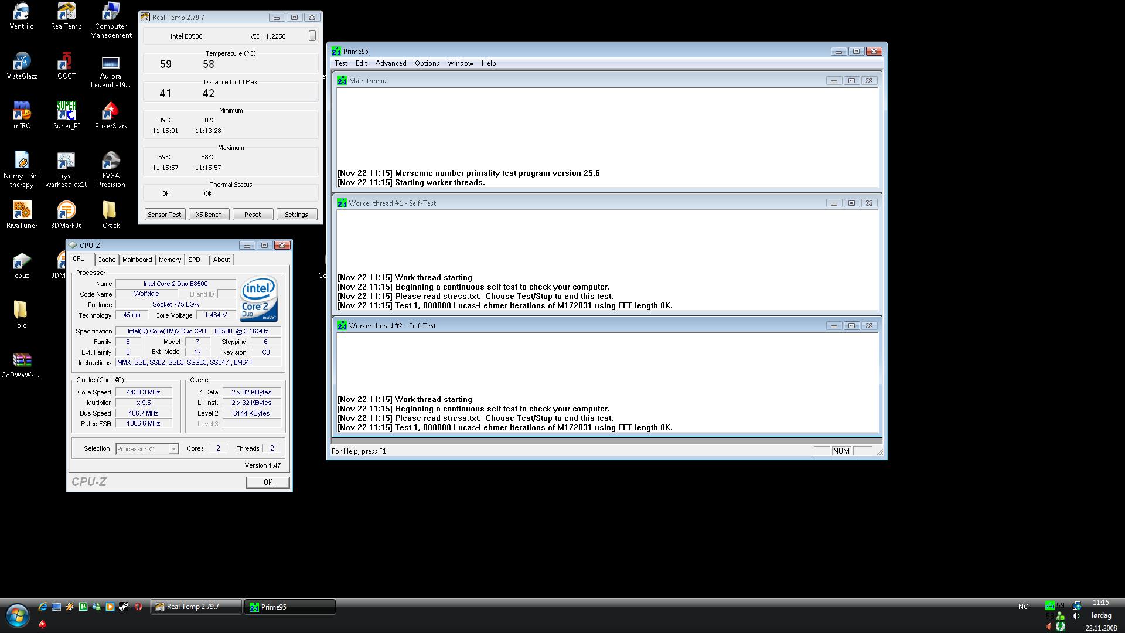Open the Windows Start orb
Screen dimensions: 1125x633
pyautogui.click(x=18, y=616)
